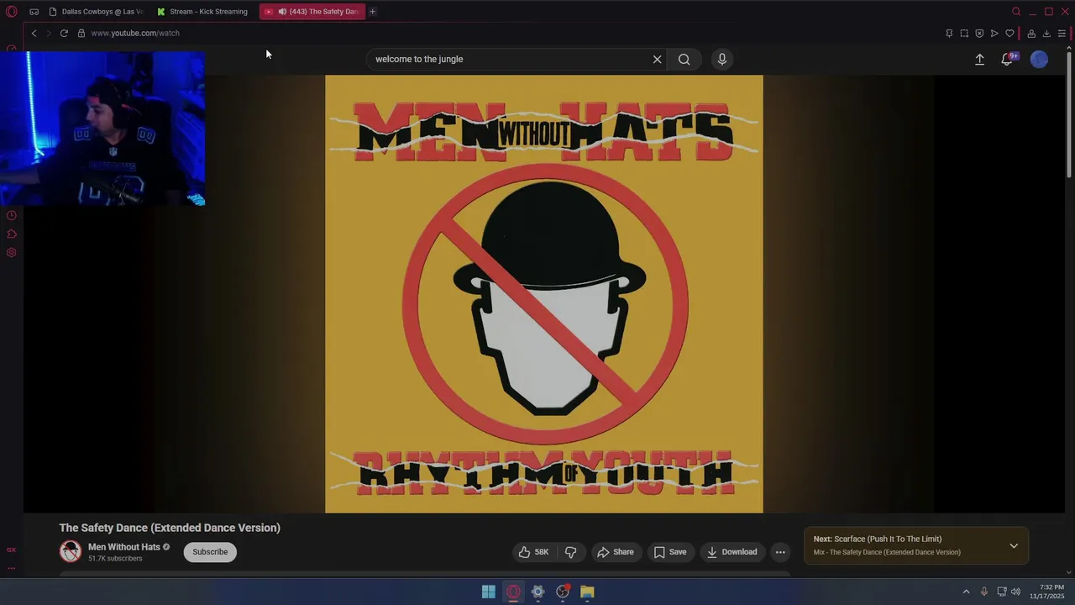This screenshot has height=605, width=1075.
Task: Show hidden system tray icons
Action: pos(966,592)
